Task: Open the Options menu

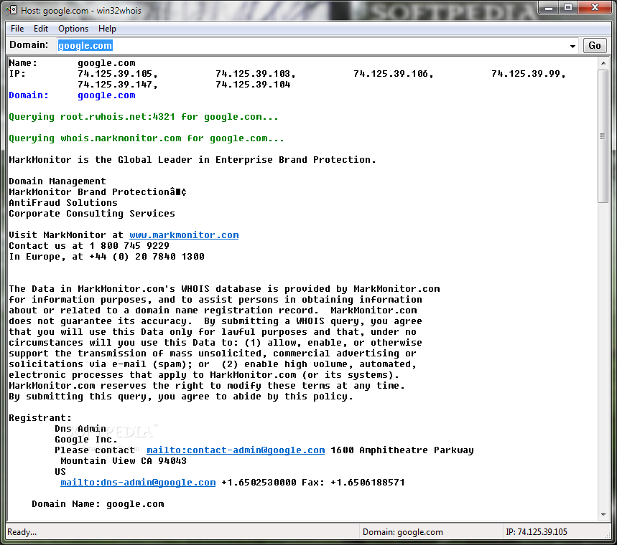Action: (73, 29)
